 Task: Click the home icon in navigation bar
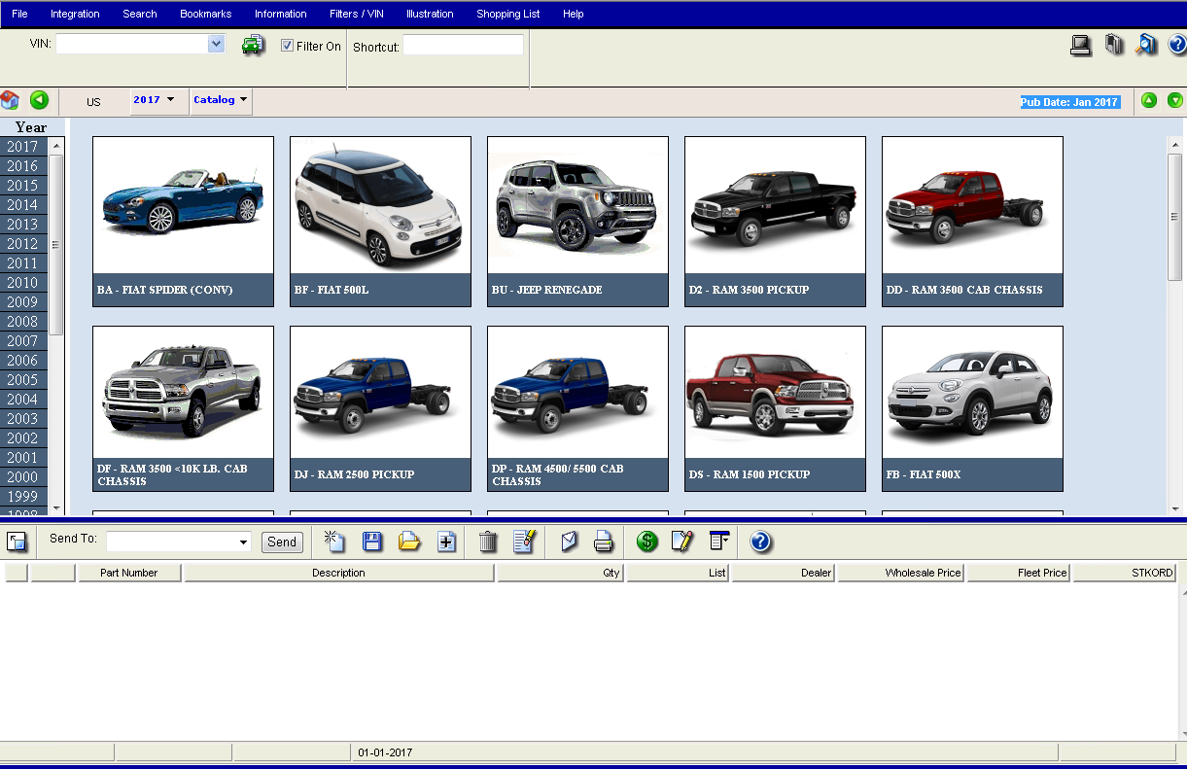10,100
